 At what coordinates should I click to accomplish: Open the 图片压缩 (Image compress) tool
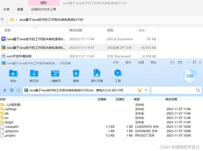(x=97, y=73)
